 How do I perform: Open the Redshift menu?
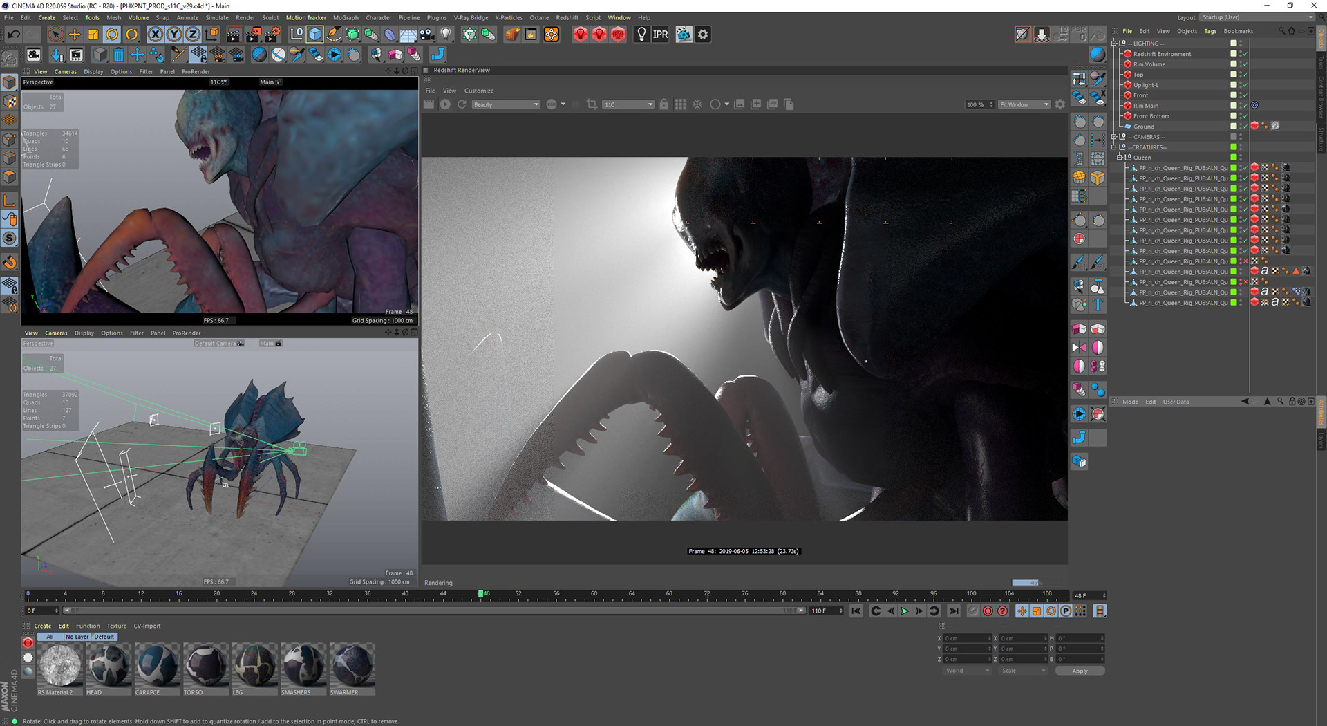coord(567,18)
